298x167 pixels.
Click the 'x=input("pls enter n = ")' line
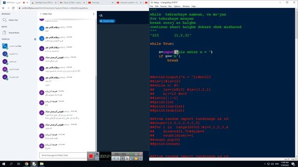pyautogui.click(x=186, y=52)
